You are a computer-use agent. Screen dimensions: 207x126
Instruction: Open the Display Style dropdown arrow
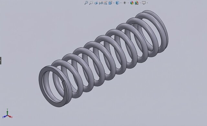coord(121,3)
